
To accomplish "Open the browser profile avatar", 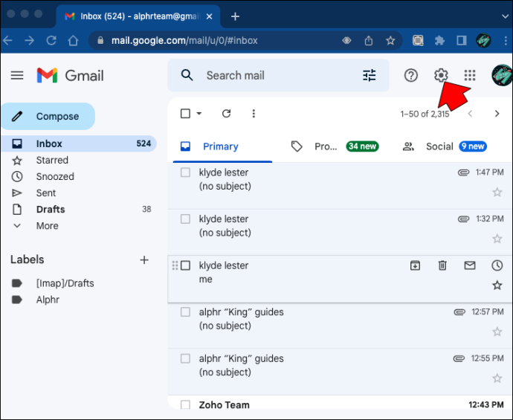I will (483, 41).
